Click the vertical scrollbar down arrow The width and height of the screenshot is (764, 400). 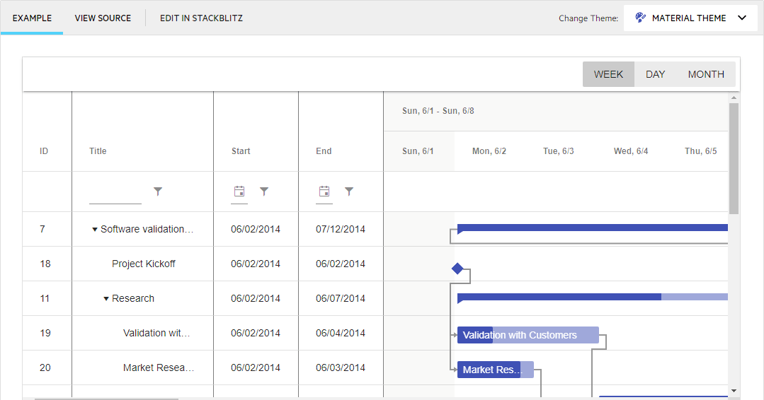click(734, 390)
